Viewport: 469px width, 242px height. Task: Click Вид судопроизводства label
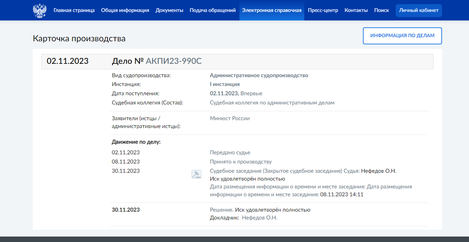pos(141,75)
